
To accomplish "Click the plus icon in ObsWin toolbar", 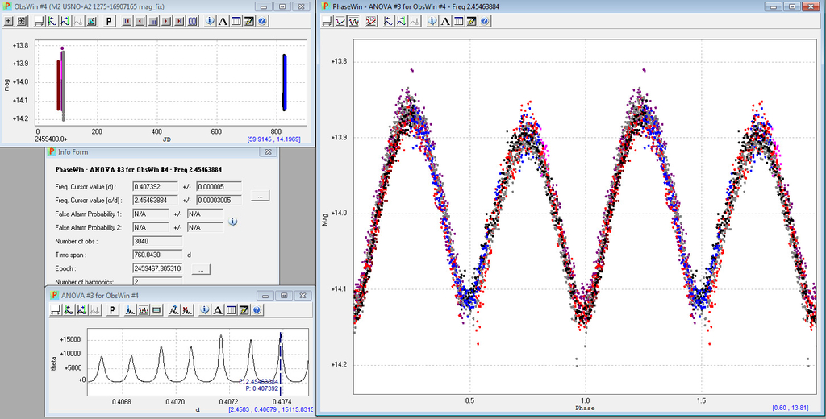I will tap(9, 21).
